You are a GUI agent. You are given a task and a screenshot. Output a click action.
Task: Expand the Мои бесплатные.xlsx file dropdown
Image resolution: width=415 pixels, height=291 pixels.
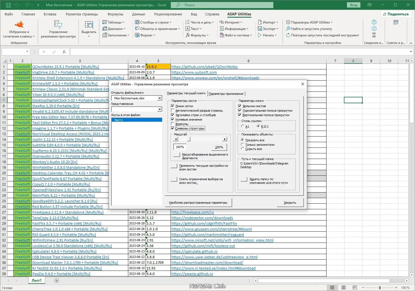(160, 98)
